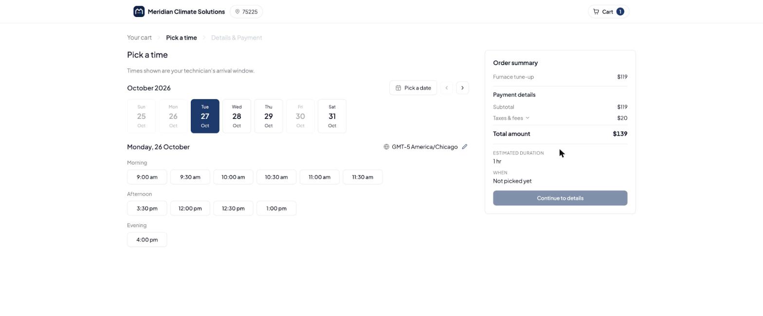Pick the 10:30 am arrival window
The height and width of the screenshot is (316, 763).
pos(276,177)
